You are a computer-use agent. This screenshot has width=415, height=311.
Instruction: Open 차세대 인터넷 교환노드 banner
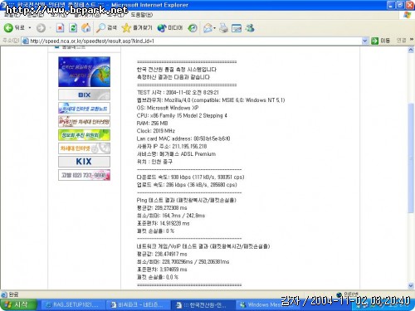click(84, 108)
